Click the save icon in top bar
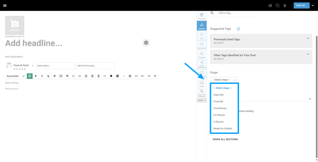The height and width of the screenshot is (162, 318). (x=270, y=5)
